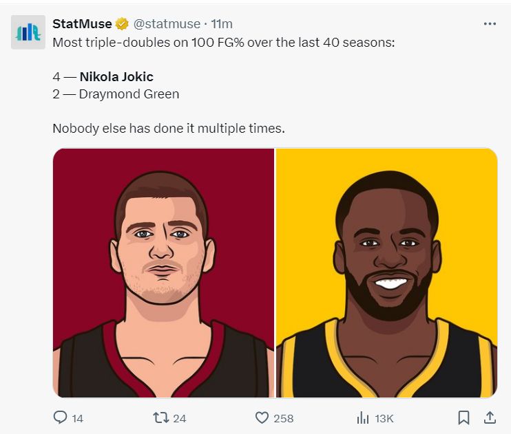The image size is (511, 434).
Task: Click the like count 258
Action: (283, 418)
